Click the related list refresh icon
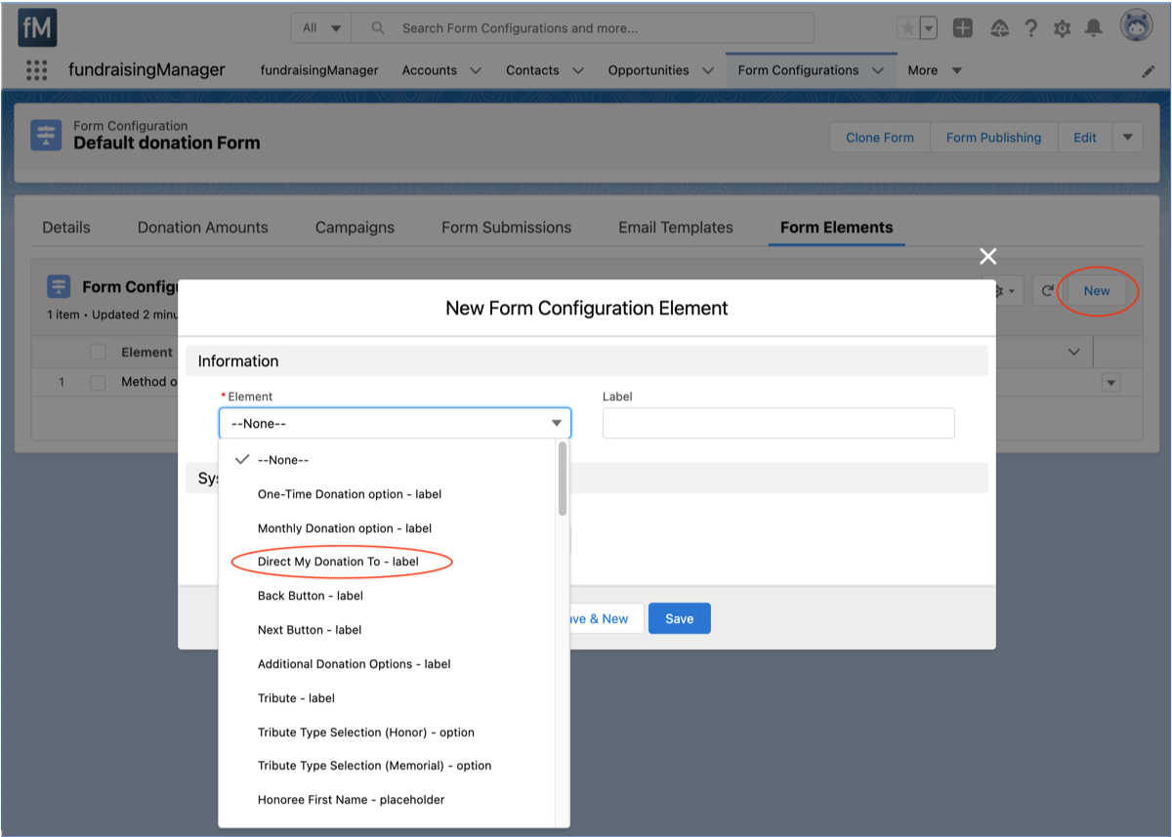 coord(1047,291)
